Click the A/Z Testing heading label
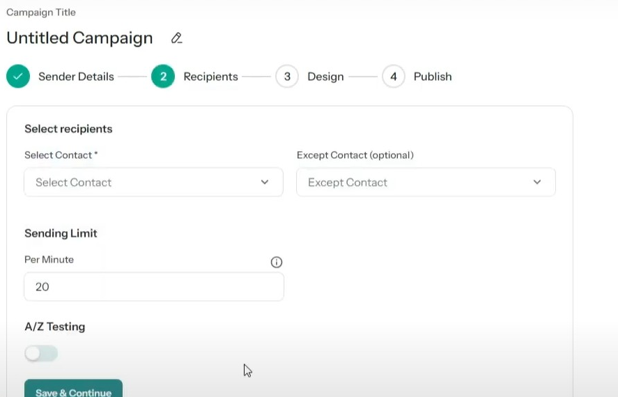618x397 pixels. click(x=55, y=327)
